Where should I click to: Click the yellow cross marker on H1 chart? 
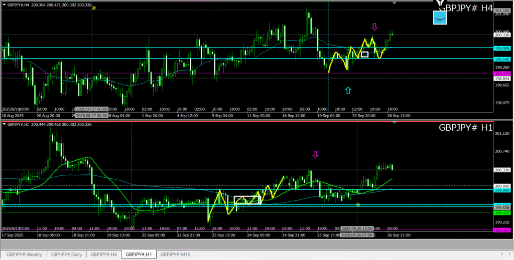(x=358, y=204)
